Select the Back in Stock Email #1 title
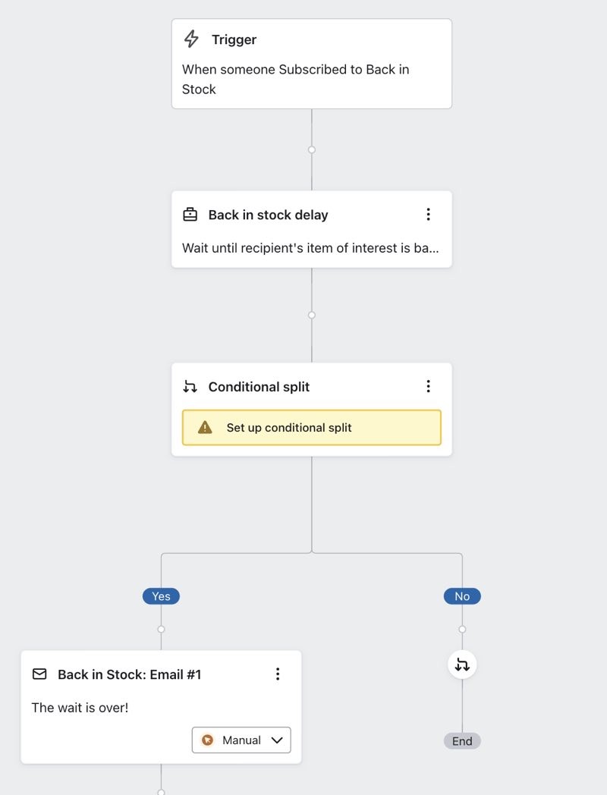 (130, 674)
